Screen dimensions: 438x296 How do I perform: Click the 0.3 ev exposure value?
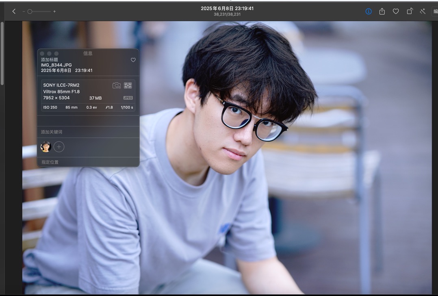(x=92, y=107)
